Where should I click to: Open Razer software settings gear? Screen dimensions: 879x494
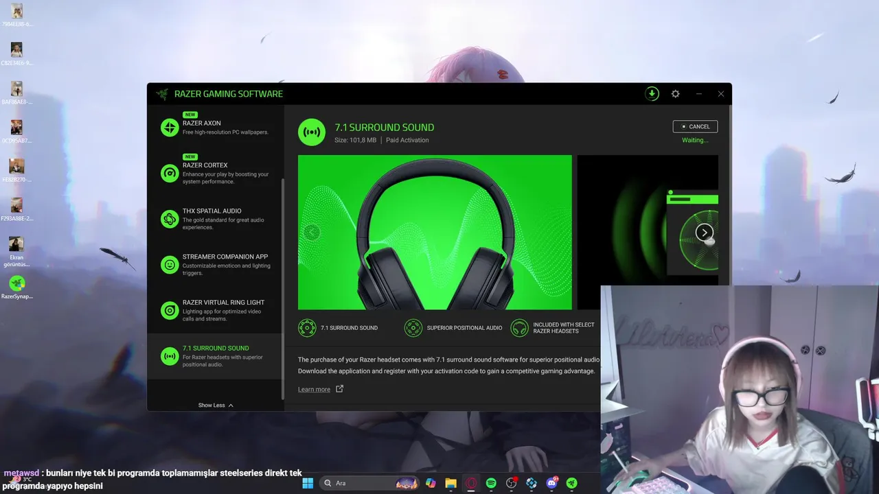675,94
